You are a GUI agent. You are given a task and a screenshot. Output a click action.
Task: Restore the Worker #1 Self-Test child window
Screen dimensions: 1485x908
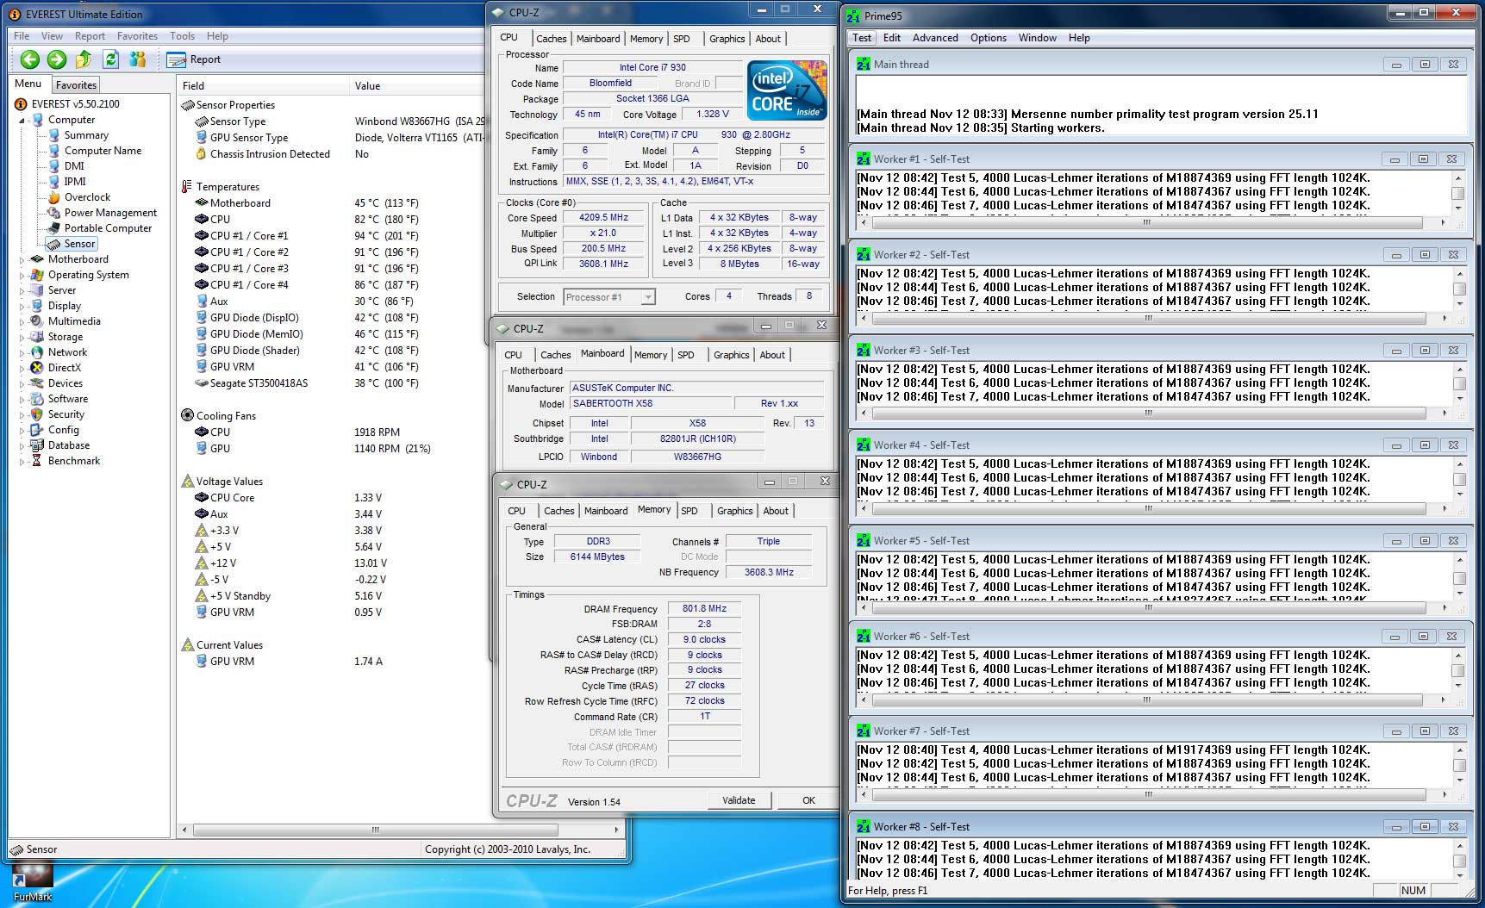pyautogui.click(x=1423, y=159)
